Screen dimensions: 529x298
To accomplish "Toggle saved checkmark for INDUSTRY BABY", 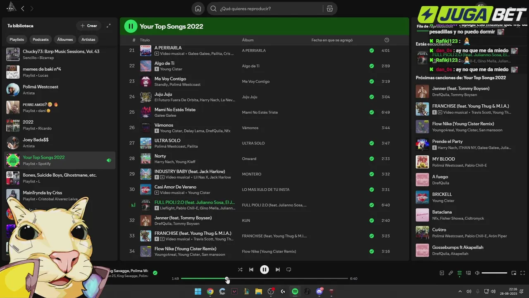I will (372, 174).
